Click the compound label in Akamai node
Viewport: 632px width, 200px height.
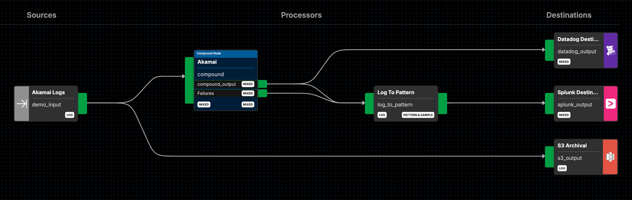click(211, 74)
